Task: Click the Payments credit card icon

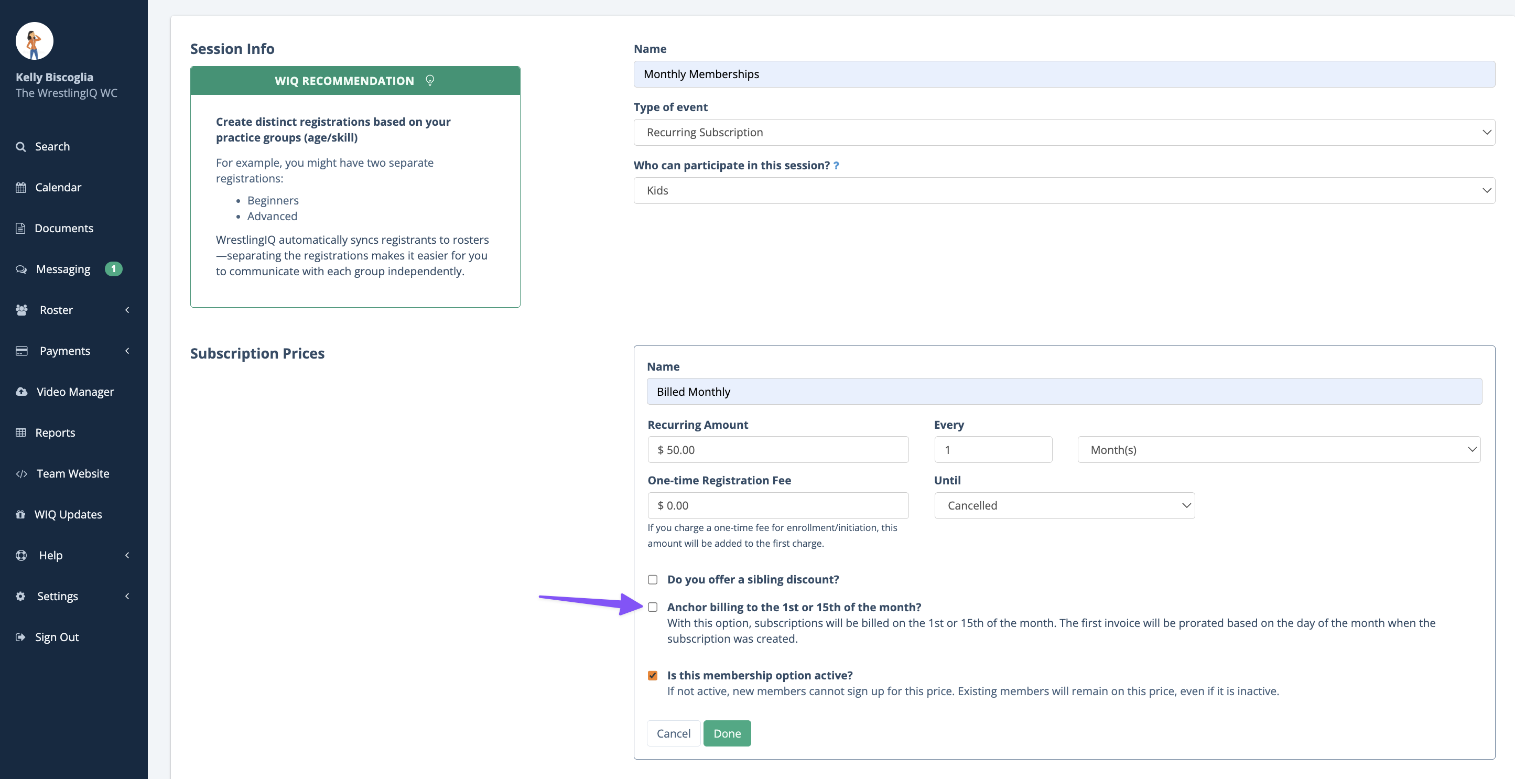Action: click(x=22, y=351)
